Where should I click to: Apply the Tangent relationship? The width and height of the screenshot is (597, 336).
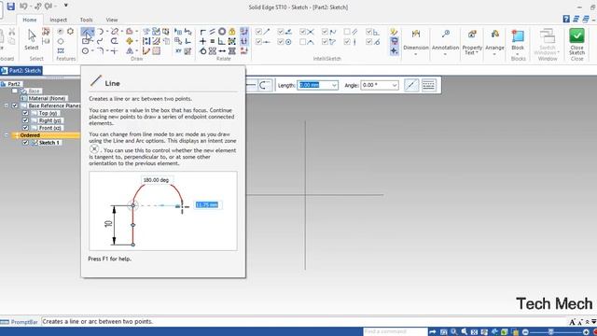coord(203,50)
